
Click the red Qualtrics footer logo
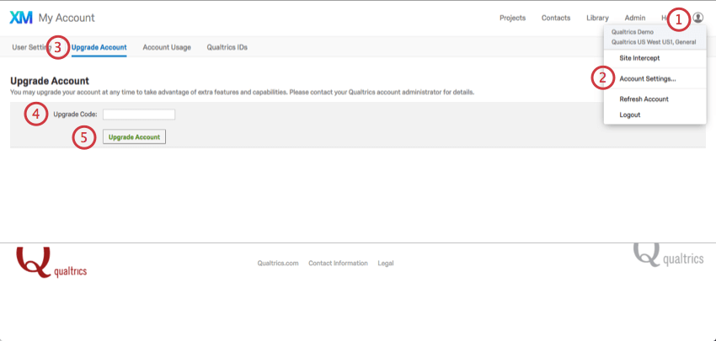[51, 263]
